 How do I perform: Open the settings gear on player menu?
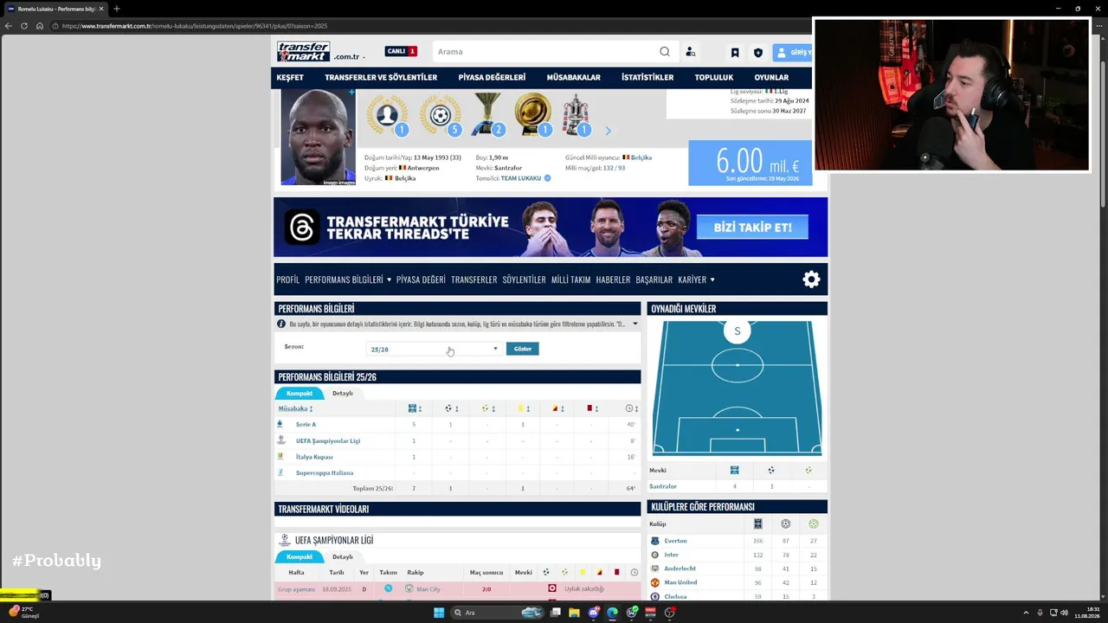pos(811,279)
